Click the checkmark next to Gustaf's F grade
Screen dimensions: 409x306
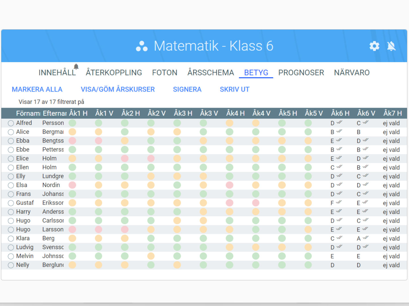(339, 202)
